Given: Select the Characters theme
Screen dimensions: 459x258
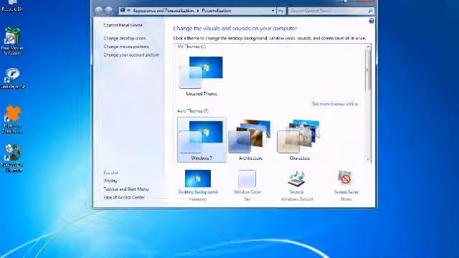Looking at the screenshot, I should 300,140.
